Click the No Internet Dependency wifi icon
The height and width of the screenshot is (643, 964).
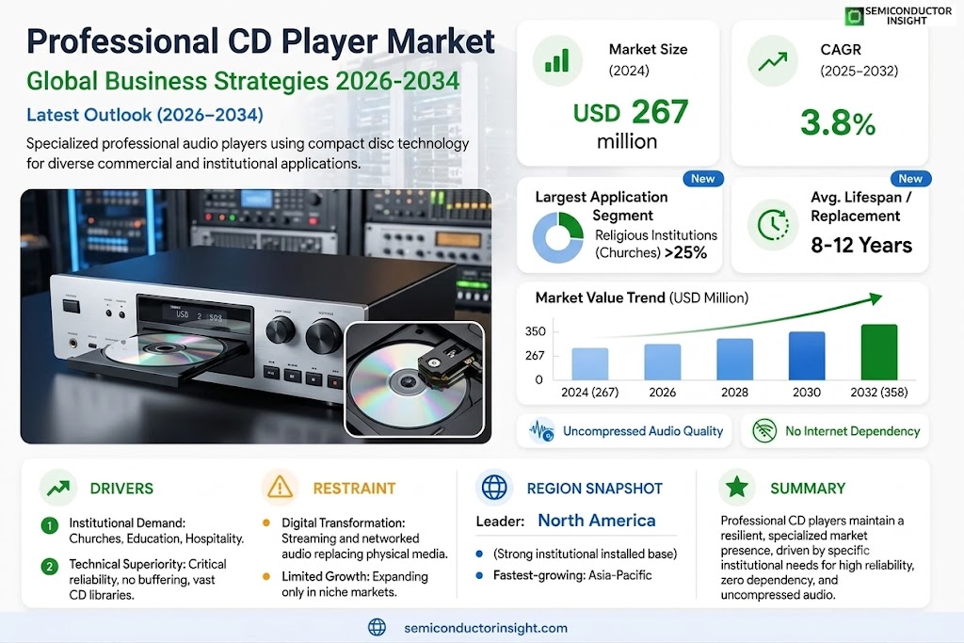[x=764, y=431]
